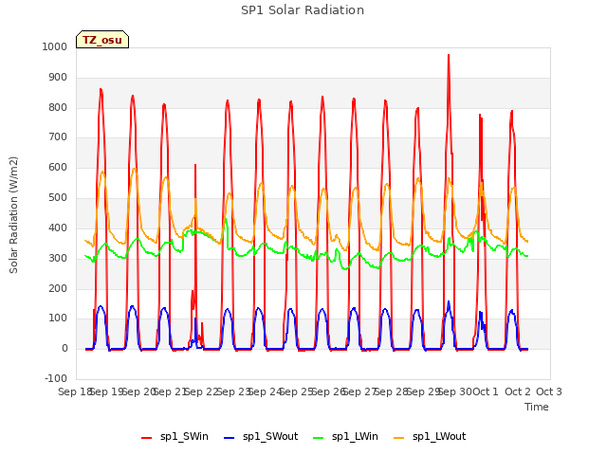Screen dimensions: 607x455
Task: Click the 900 y-axis tick label
Action: 58,78
